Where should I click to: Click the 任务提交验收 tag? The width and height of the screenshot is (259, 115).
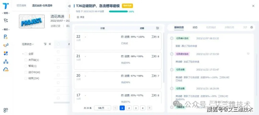click(182, 54)
